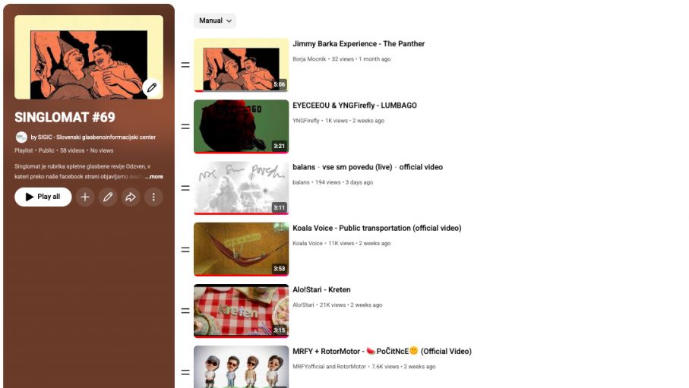Grab the reorder handle for Jimmy Barka Experience

pyautogui.click(x=185, y=65)
